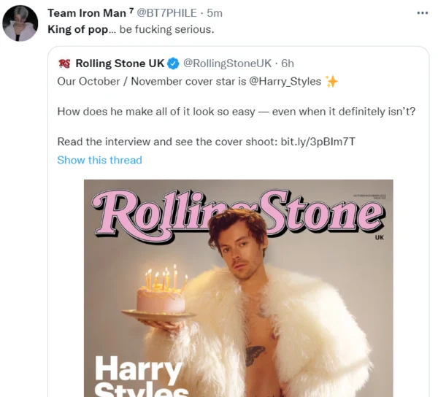Click the 5m tweet timestamp
Viewport: 438px width, 397px height.
pos(215,13)
